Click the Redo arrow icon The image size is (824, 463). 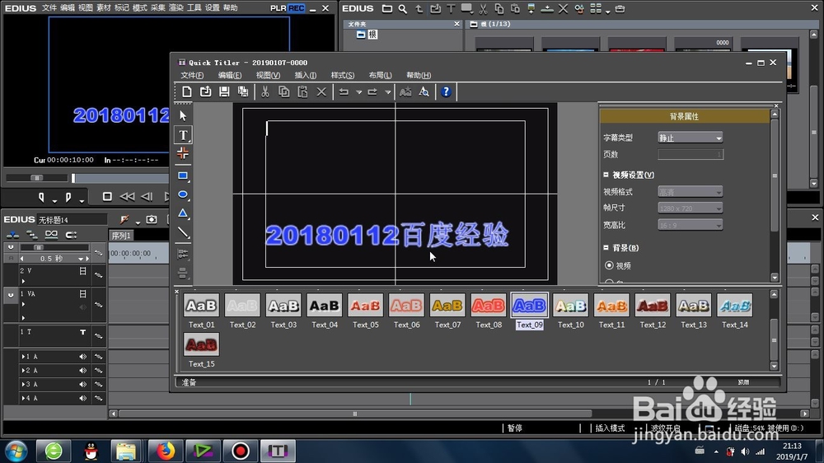pyautogui.click(x=372, y=92)
